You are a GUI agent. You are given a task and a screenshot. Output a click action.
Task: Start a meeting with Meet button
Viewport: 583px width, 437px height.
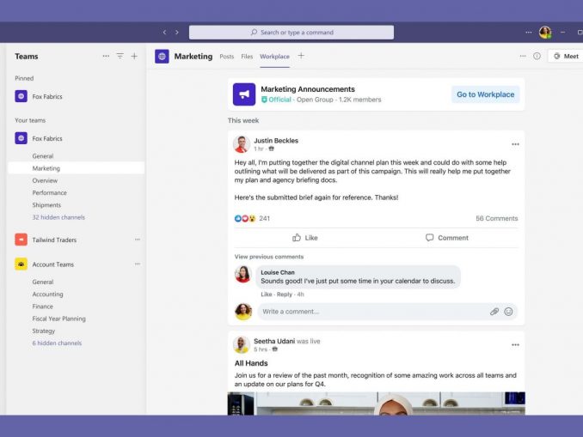567,56
